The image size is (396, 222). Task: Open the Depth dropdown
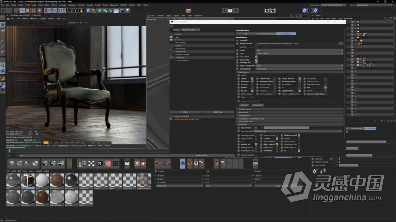click(x=300, y=53)
